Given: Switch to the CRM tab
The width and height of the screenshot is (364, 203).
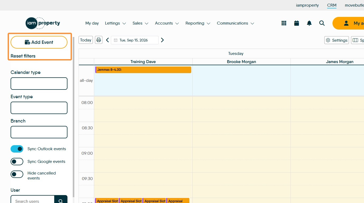Looking at the screenshot, I should 332,5.
